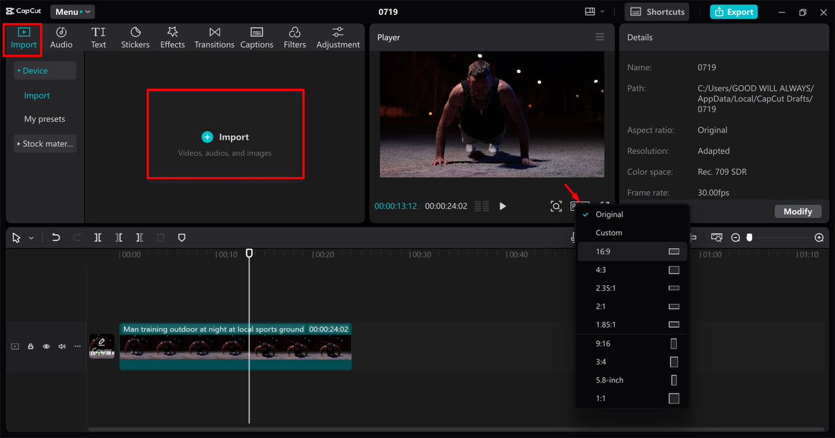Mute the video track audio

tap(62, 347)
